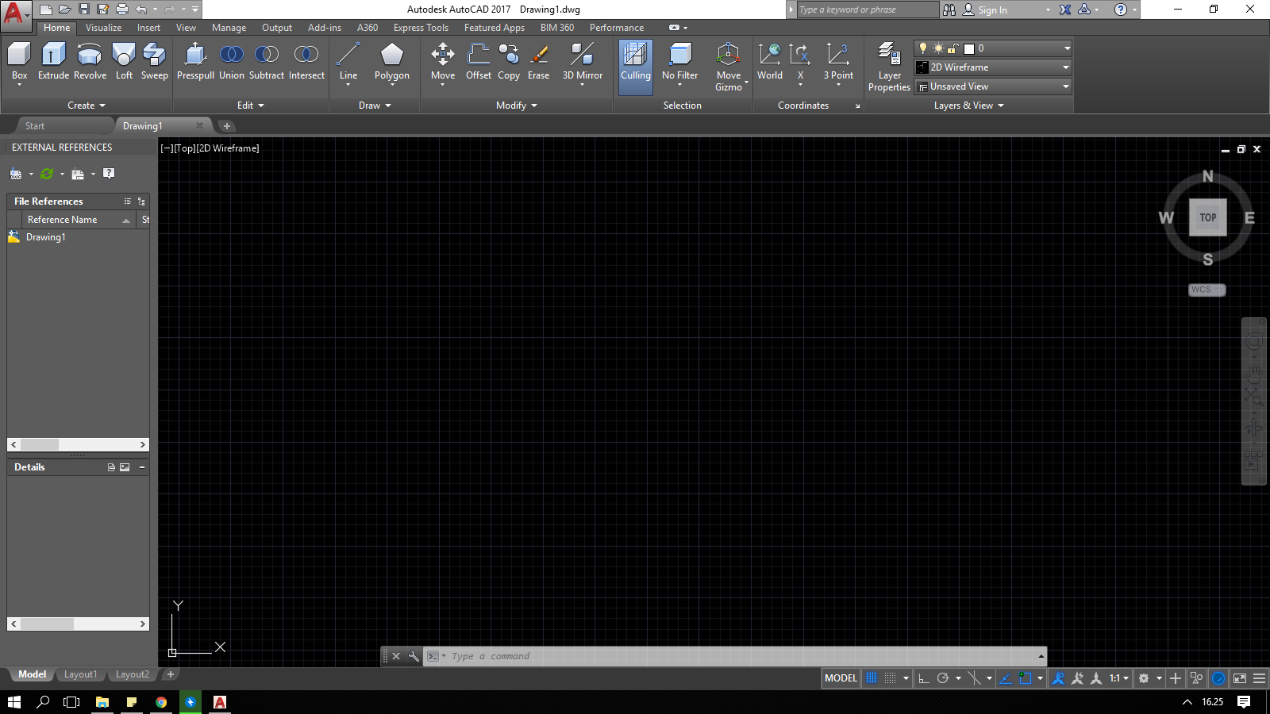
Task: Expand Layers & View panel
Action: tap(968, 106)
